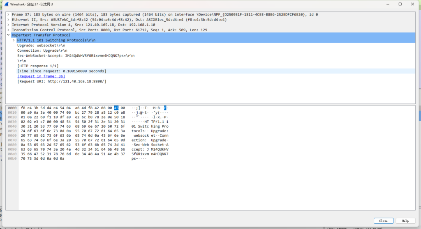
Task: Select the Hypertext Transfer Protocol header text
Action: click(x=41, y=35)
